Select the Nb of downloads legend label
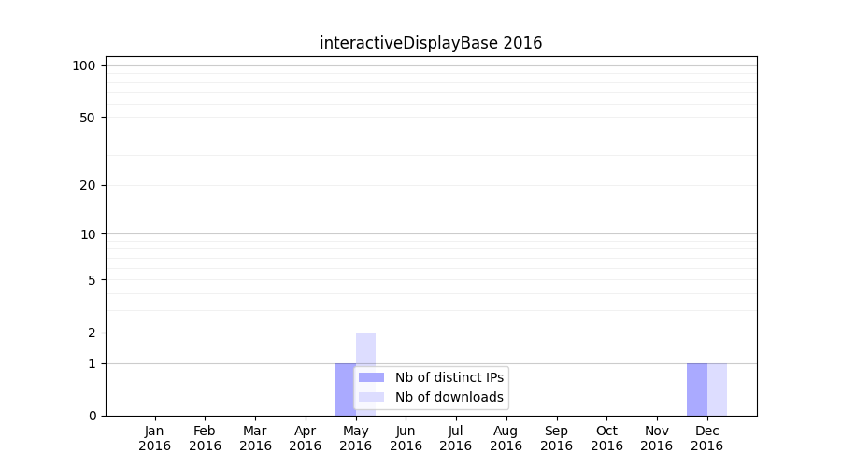 point(449,398)
